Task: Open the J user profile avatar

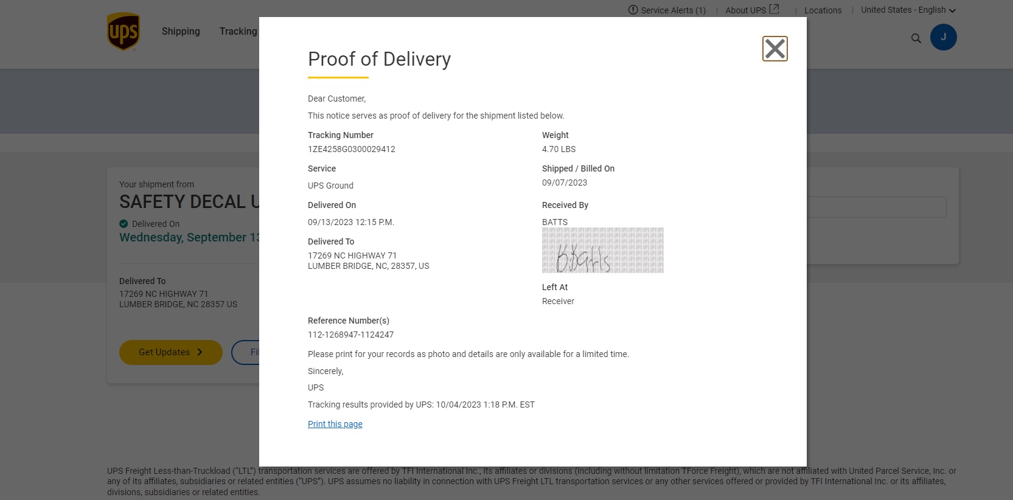Action: (943, 37)
